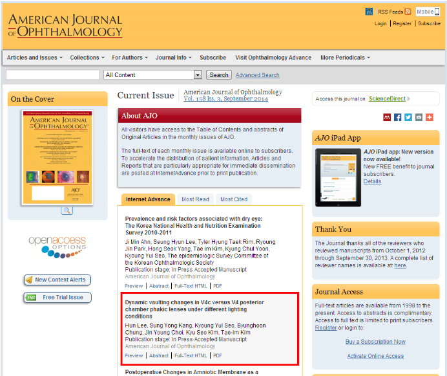Image resolution: width=447 pixels, height=376 pixels.
Task: Open the journal cover thumbnail
Action: click(x=57, y=158)
